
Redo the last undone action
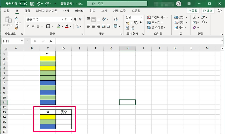[47, 4]
